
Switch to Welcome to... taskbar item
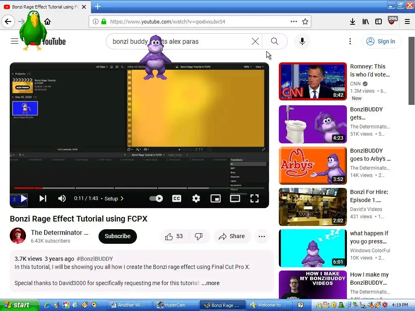click(x=270, y=305)
